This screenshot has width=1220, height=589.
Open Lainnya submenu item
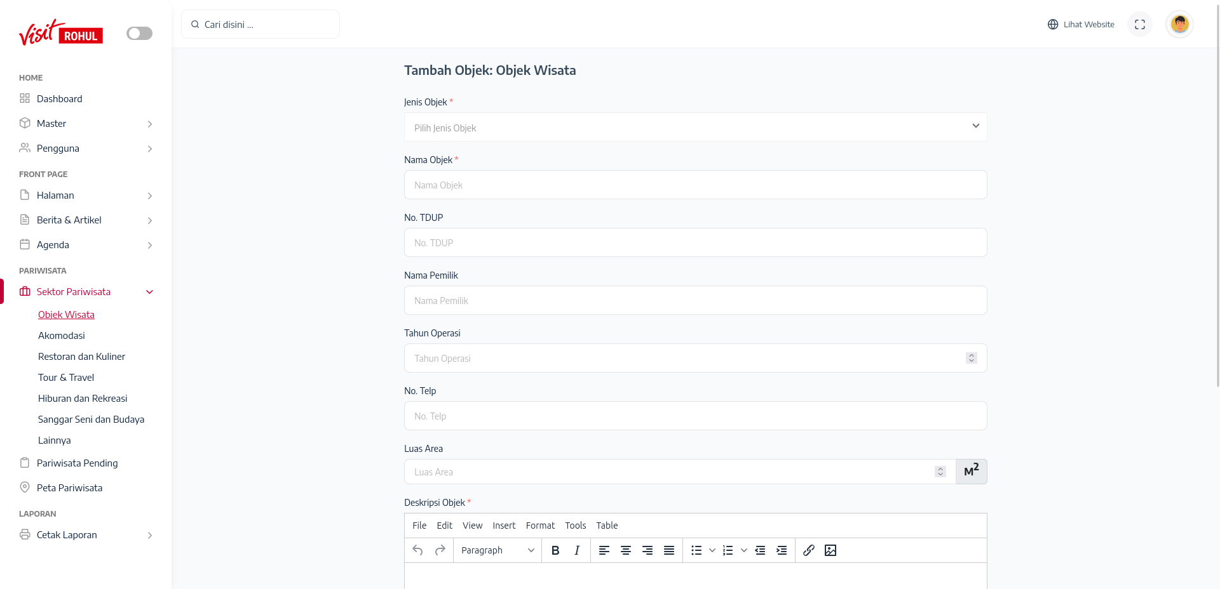(x=55, y=440)
